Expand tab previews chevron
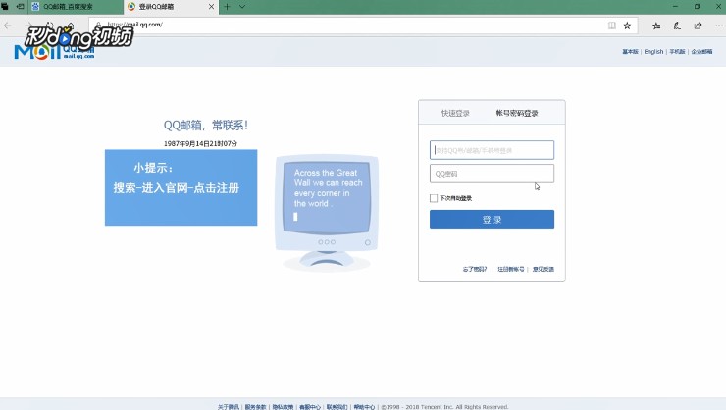This screenshot has height=410, width=726. click(242, 7)
